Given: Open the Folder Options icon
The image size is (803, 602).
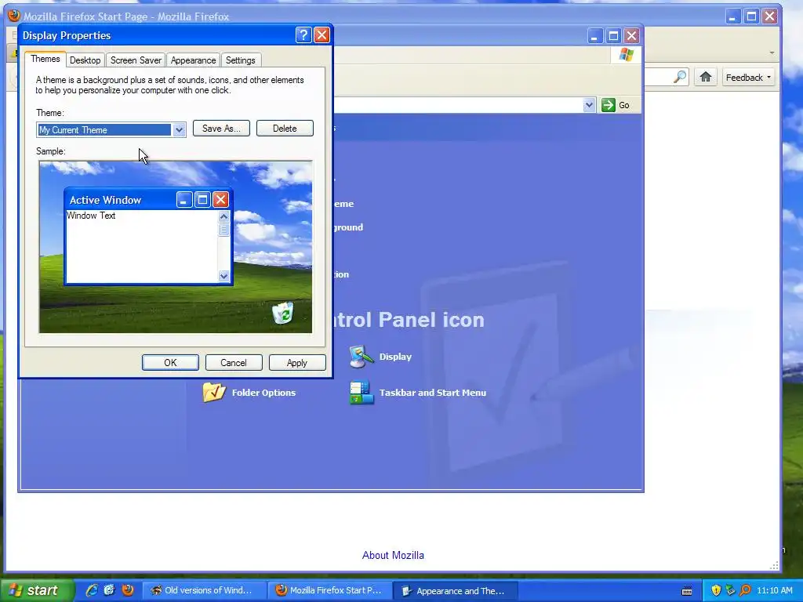Looking at the screenshot, I should [214, 392].
